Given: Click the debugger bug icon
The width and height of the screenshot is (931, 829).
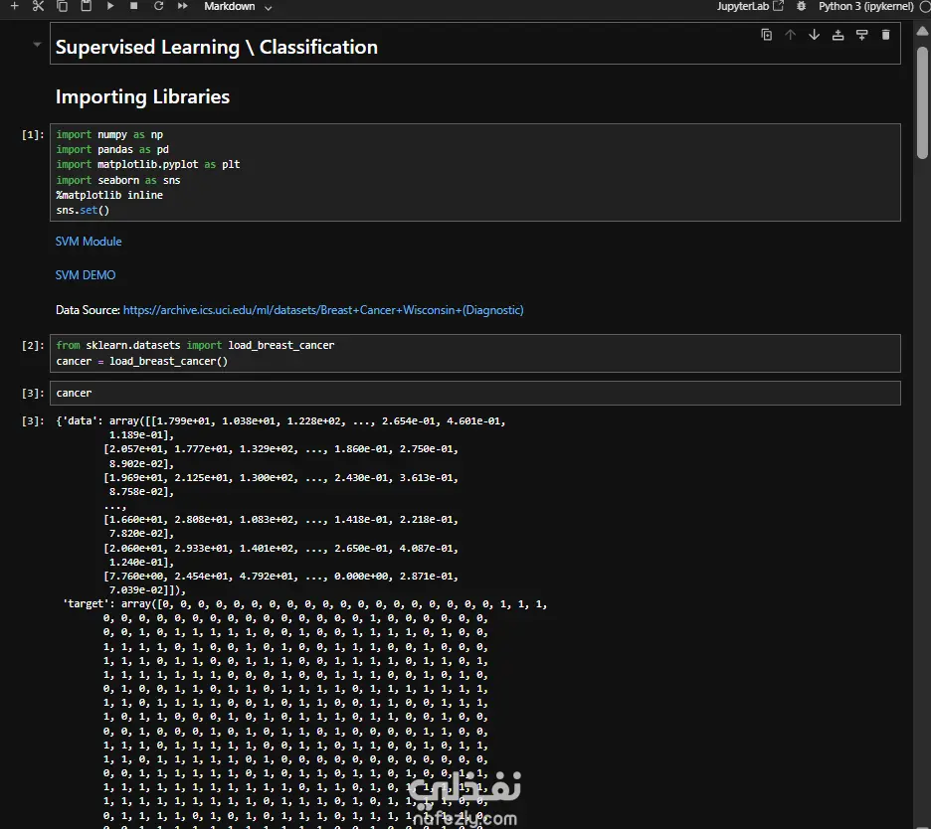Looking at the screenshot, I should point(801,6).
